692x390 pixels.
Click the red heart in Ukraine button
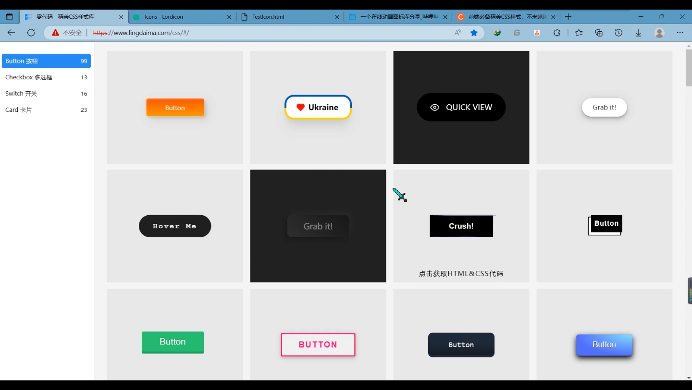click(301, 107)
